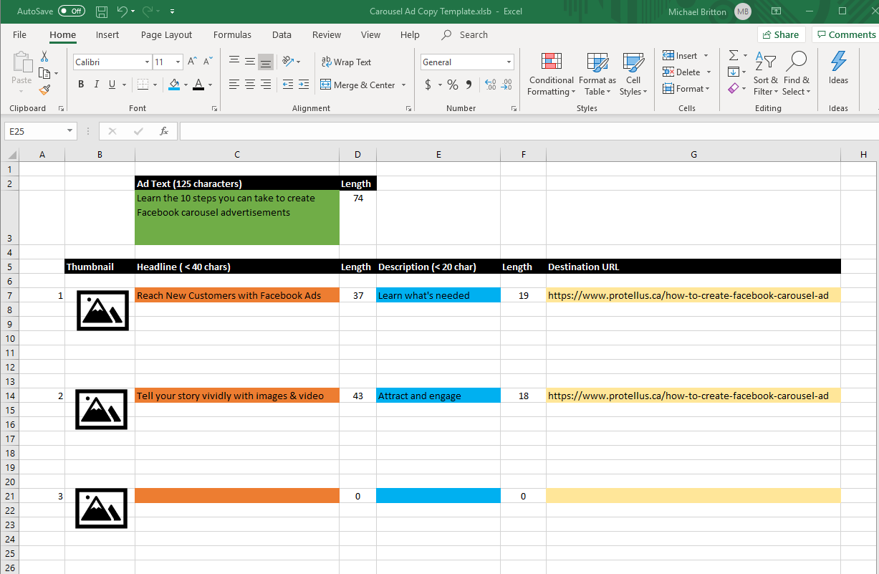Click the Orientation text angle icon
Viewport: 879px width, 574px height.
[287, 62]
